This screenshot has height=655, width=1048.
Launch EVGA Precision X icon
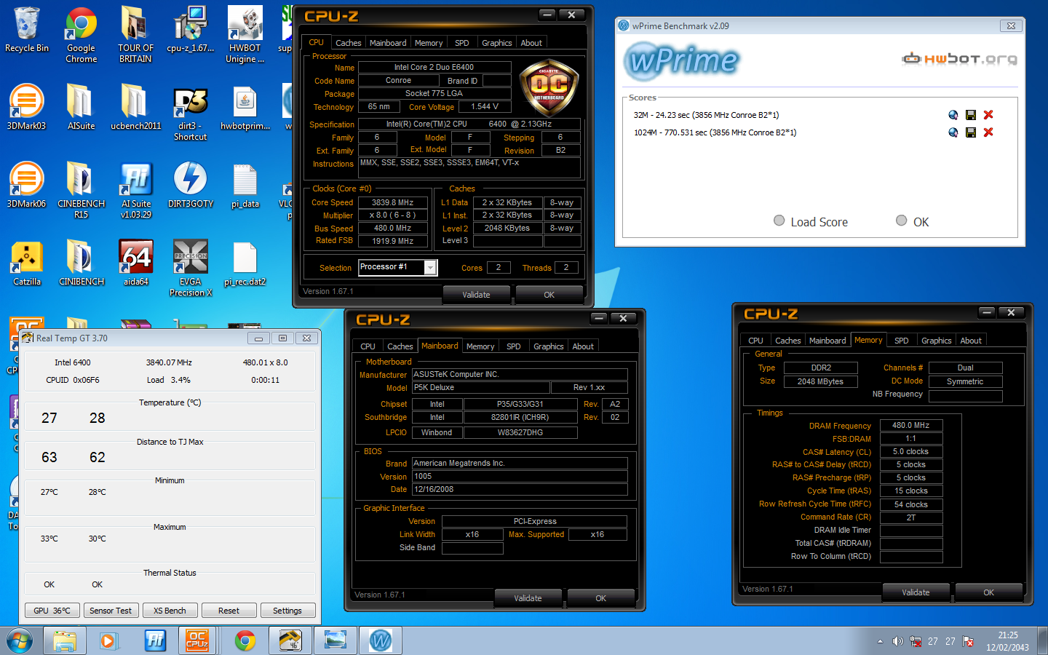190,268
